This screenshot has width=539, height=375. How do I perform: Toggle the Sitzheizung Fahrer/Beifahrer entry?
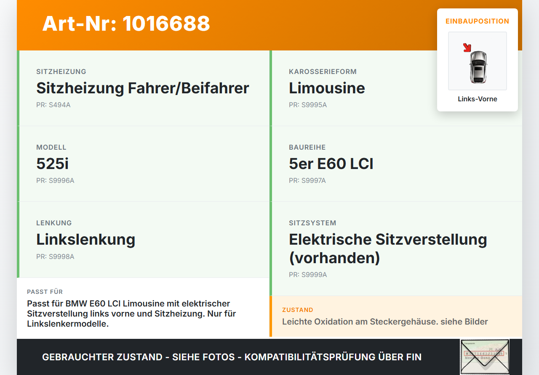[x=143, y=88]
